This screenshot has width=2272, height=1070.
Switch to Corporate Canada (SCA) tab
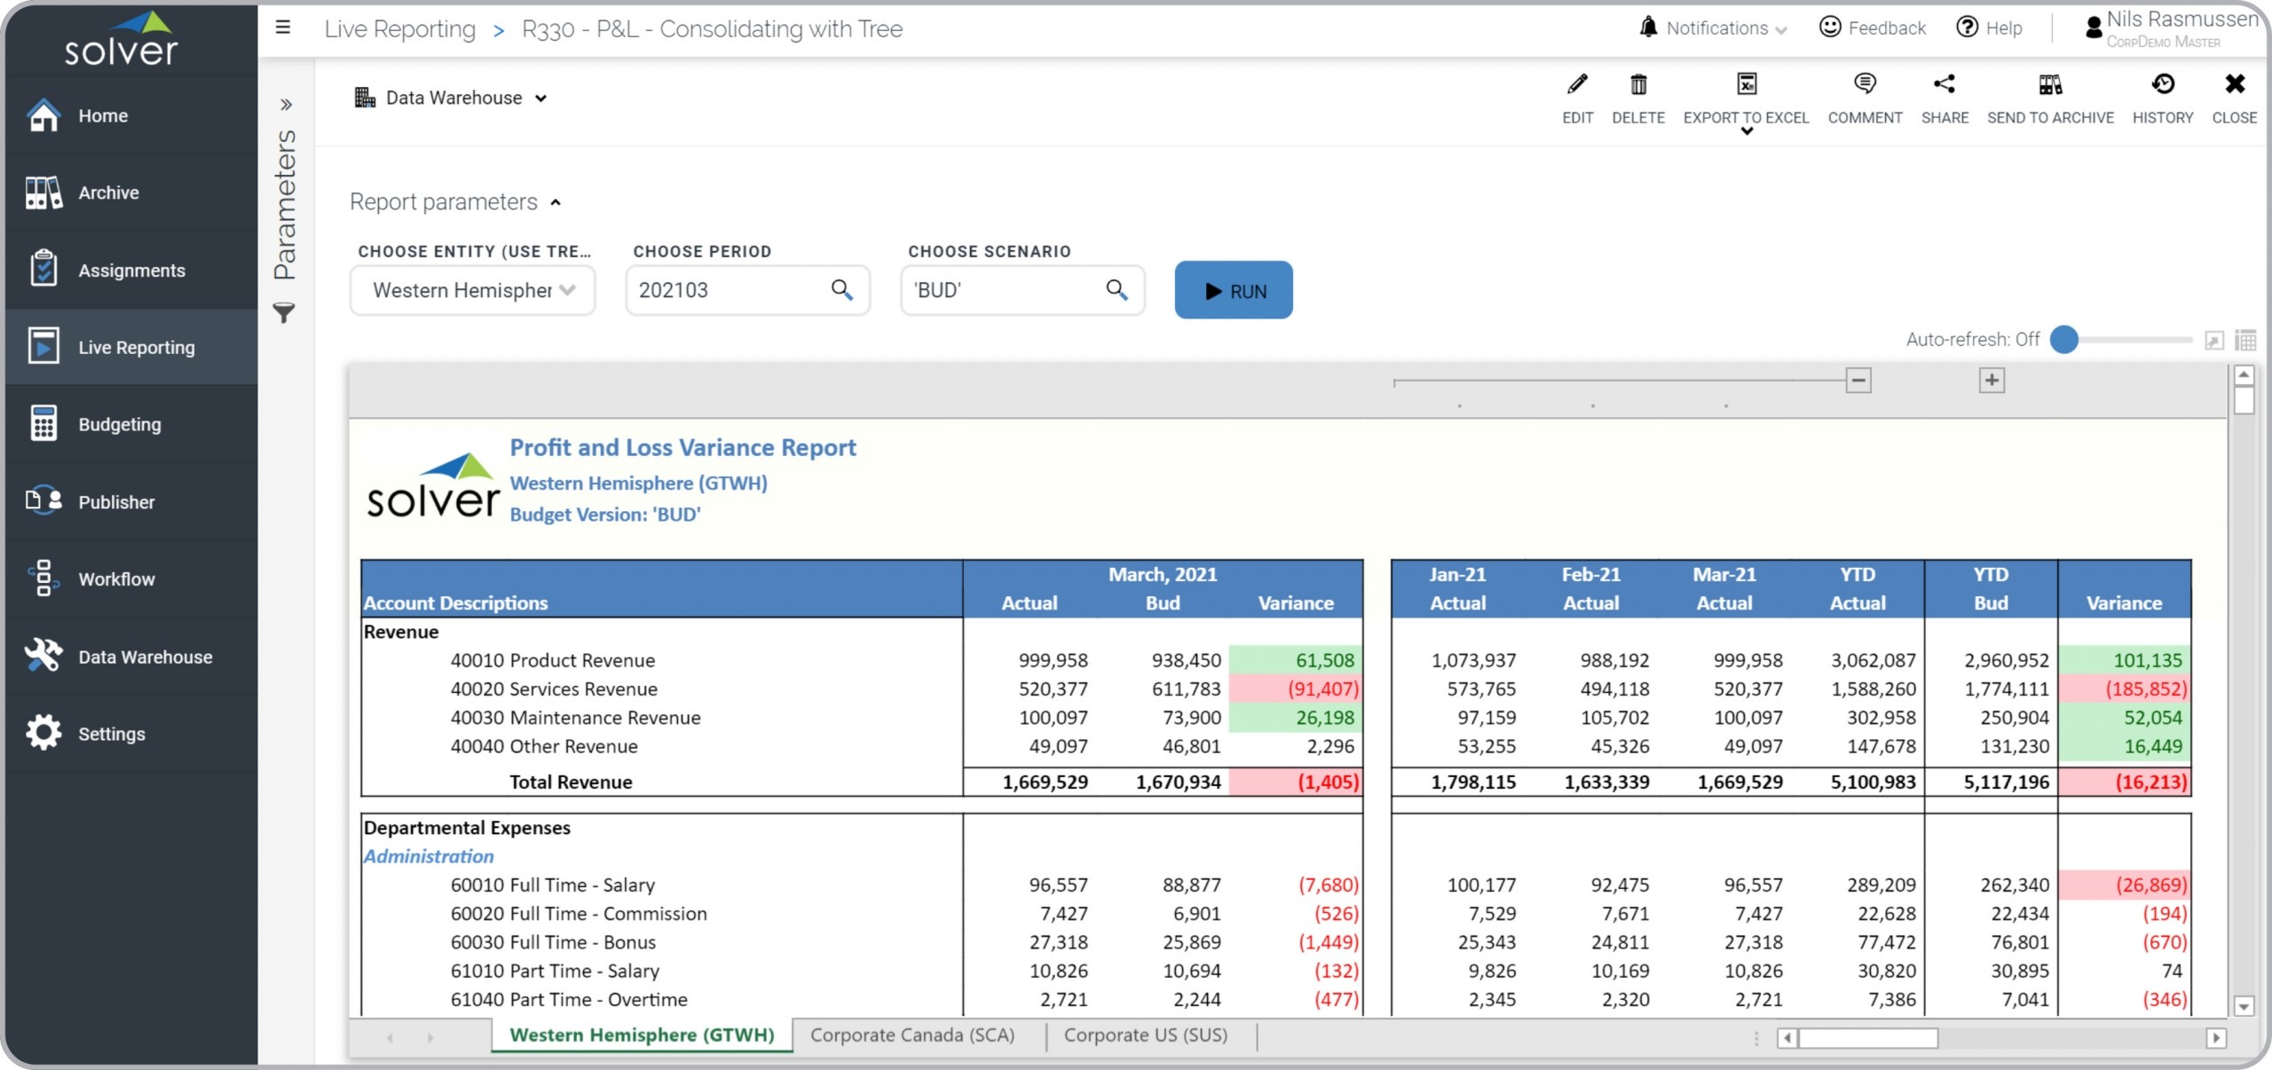(911, 1035)
